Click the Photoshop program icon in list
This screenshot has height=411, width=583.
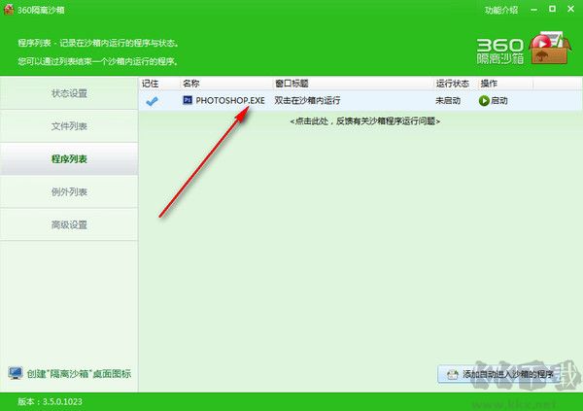(188, 100)
